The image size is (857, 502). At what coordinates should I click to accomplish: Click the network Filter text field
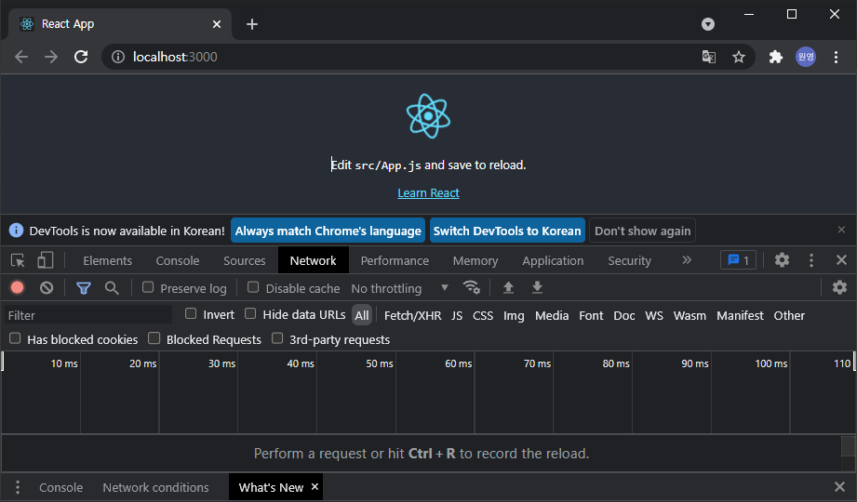(88, 315)
